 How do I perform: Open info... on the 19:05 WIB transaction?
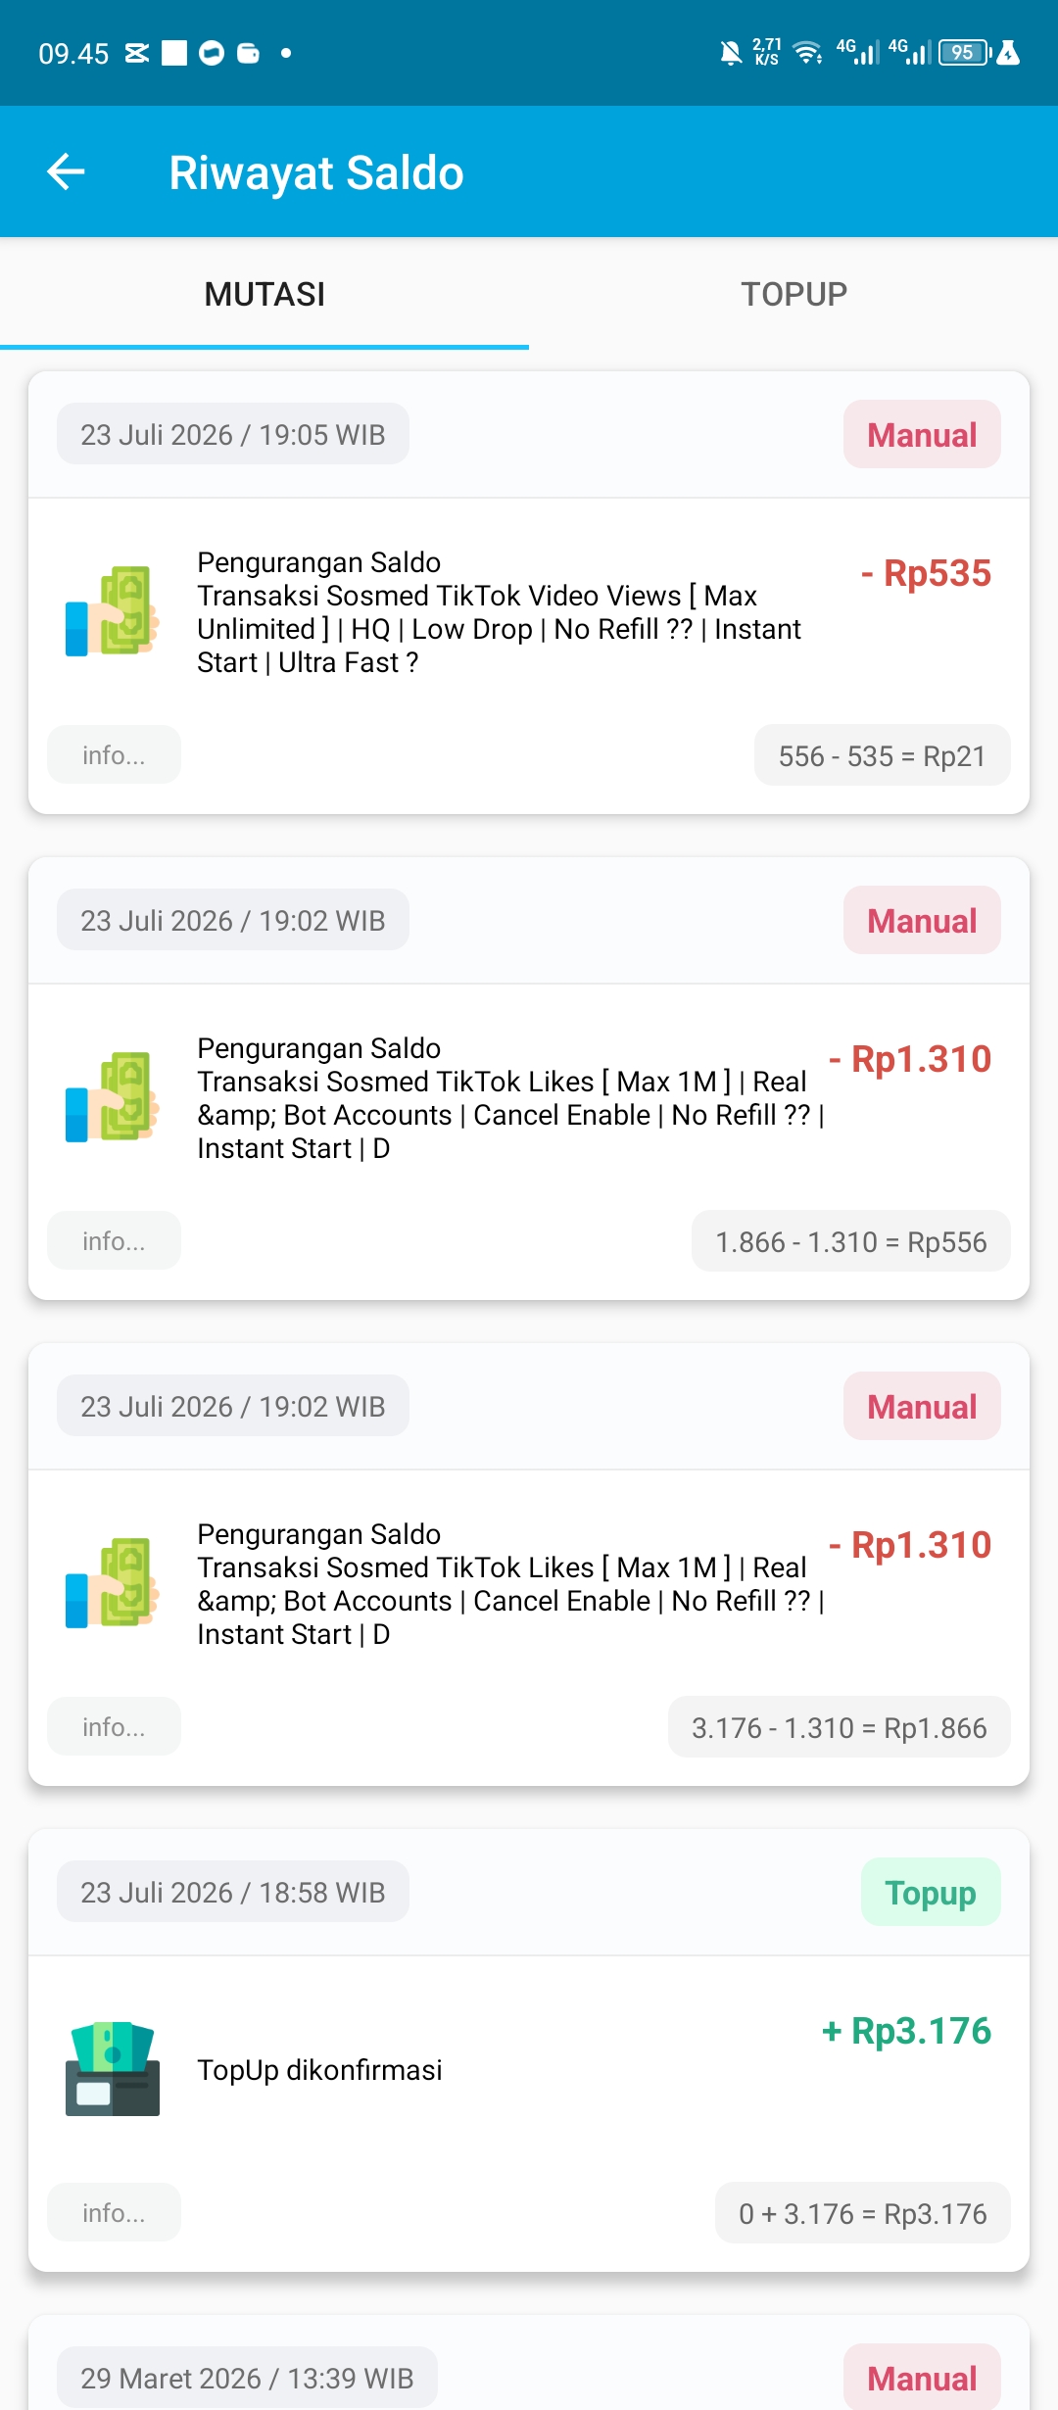[x=114, y=755]
